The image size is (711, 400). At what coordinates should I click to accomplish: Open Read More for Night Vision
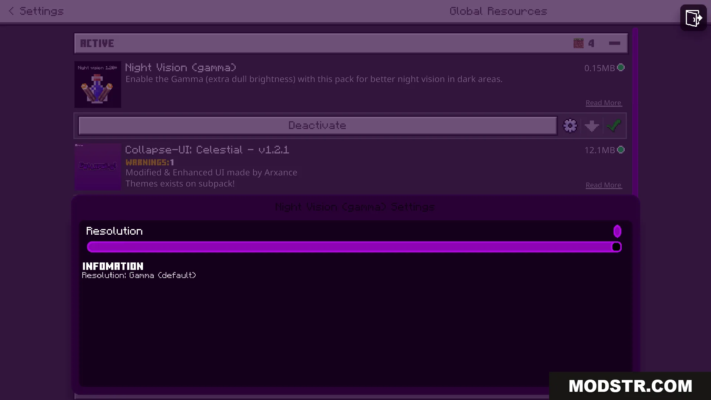point(604,103)
